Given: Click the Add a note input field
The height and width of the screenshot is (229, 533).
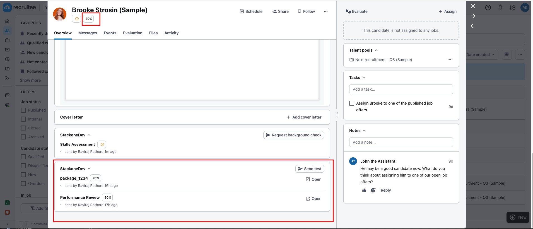Looking at the screenshot, I should 401,142.
